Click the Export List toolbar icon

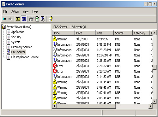tap(43, 19)
